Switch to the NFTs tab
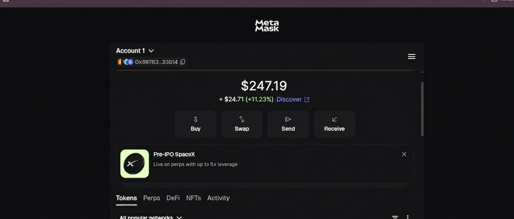The height and width of the screenshot is (219, 514). [193, 198]
